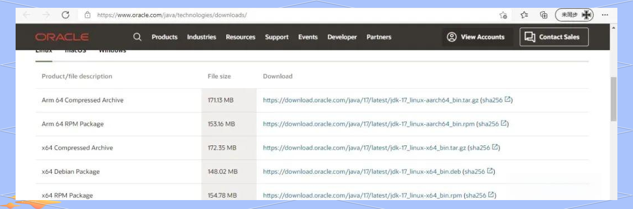The image size is (633, 209).
Task: Open the Favorites list icon
Action: click(524, 15)
